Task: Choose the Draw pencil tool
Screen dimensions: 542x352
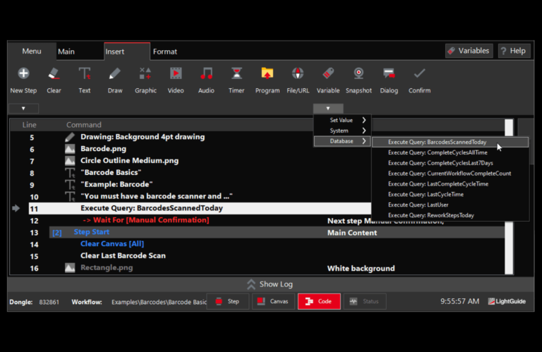Action: [115, 73]
